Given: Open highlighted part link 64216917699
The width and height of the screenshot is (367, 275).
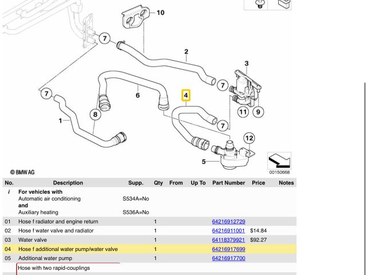Looking at the screenshot, I should (x=228, y=249).
